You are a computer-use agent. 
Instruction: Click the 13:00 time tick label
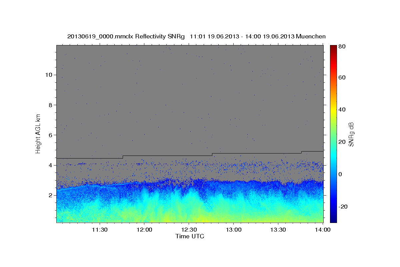click(233, 230)
